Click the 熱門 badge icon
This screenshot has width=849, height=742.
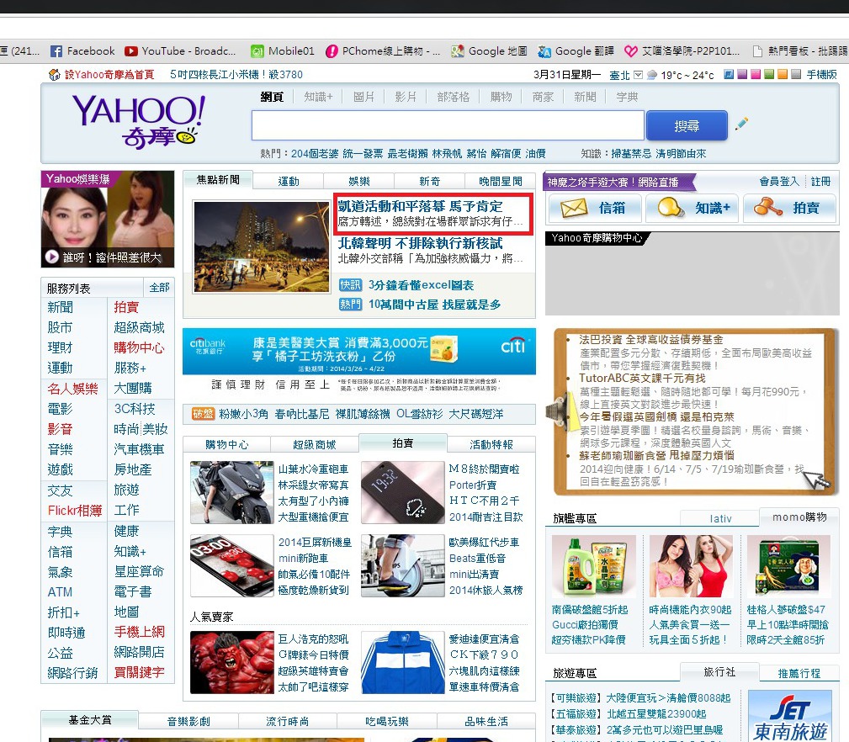(350, 305)
